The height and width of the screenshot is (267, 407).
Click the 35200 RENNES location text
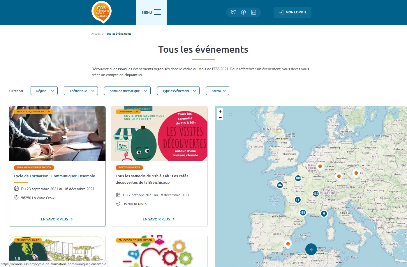click(135, 204)
